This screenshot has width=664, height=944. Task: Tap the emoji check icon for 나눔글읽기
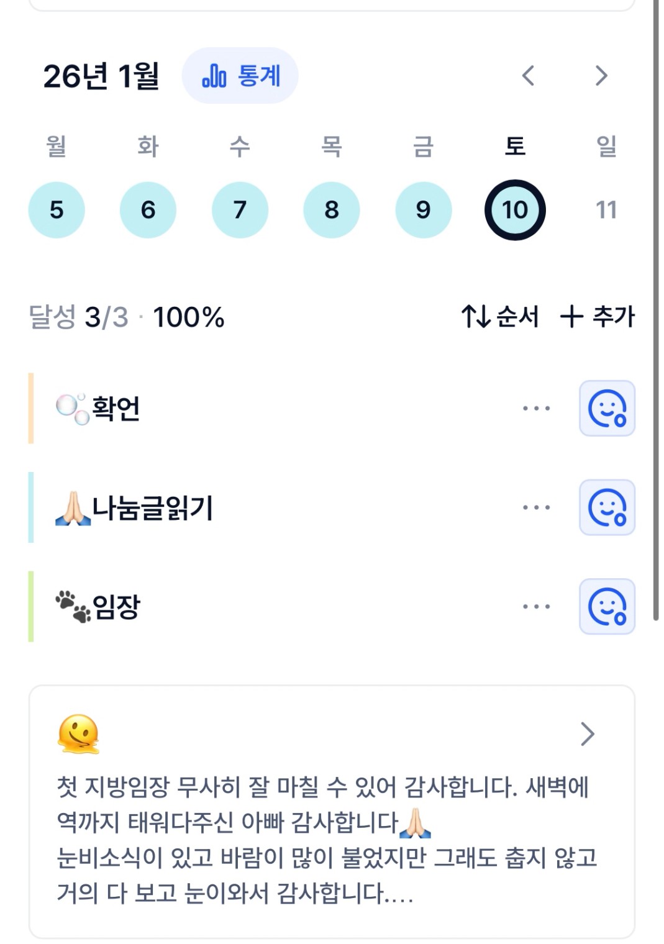[x=607, y=507]
